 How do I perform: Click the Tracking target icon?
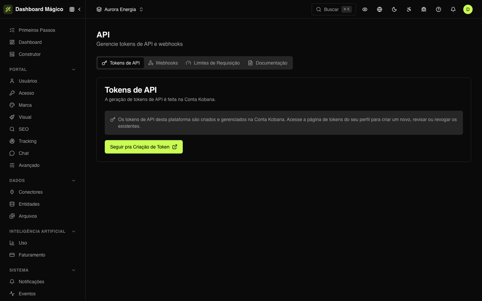click(12, 141)
